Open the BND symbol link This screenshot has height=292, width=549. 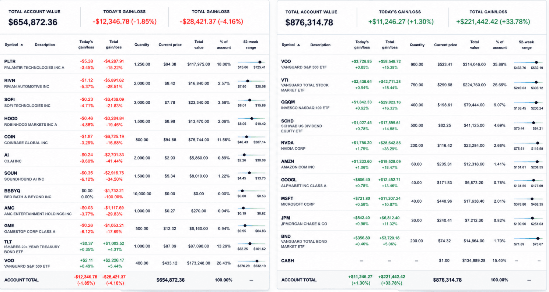(x=286, y=236)
